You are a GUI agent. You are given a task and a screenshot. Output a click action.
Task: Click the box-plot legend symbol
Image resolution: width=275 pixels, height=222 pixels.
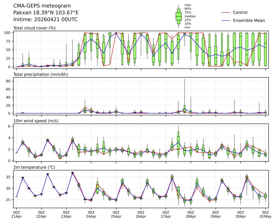[179, 16]
